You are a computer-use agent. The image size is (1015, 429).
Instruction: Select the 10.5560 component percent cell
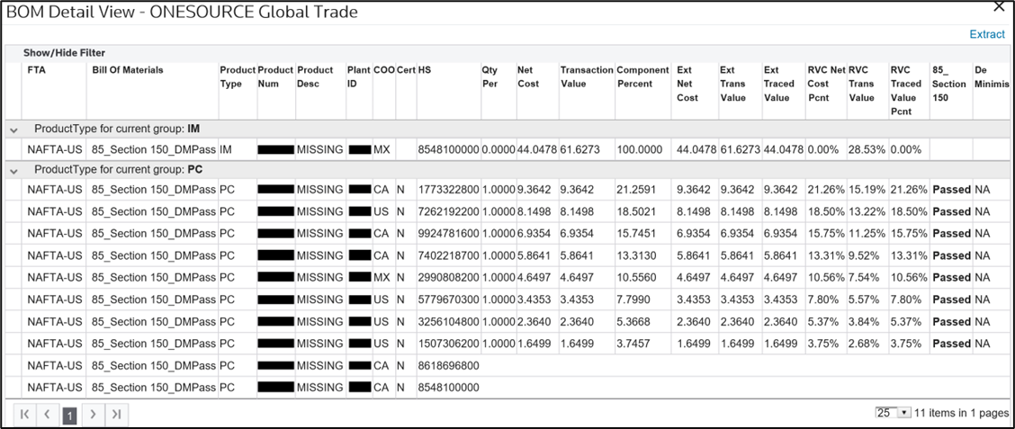coord(635,278)
